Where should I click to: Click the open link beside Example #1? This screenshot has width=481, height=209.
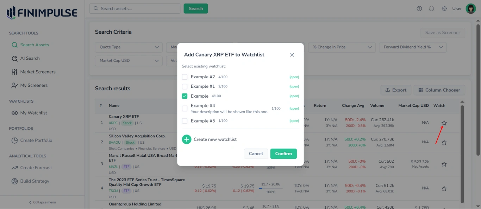point(294,86)
